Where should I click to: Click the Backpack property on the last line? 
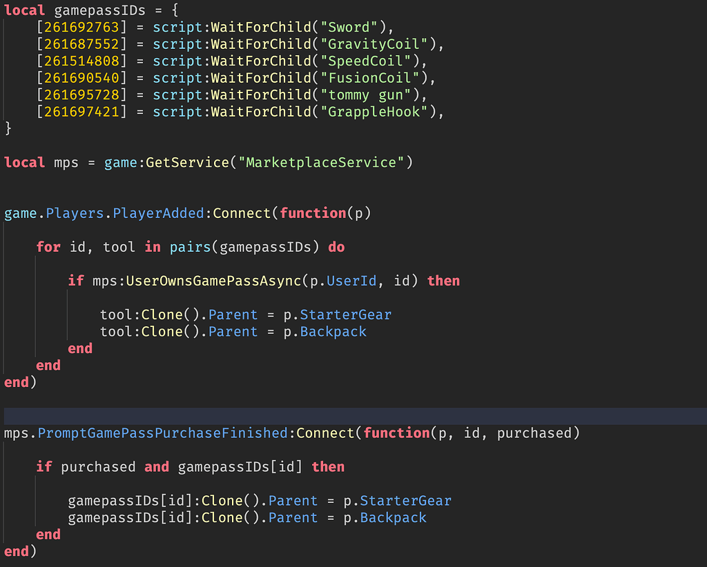tap(393, 517)
